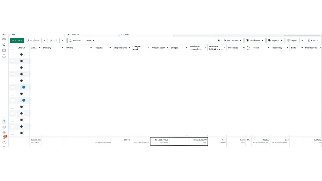Viewport: 322px width, 181px height.
Task: Open the All tools hamburger menu icon
Action: 4,62
